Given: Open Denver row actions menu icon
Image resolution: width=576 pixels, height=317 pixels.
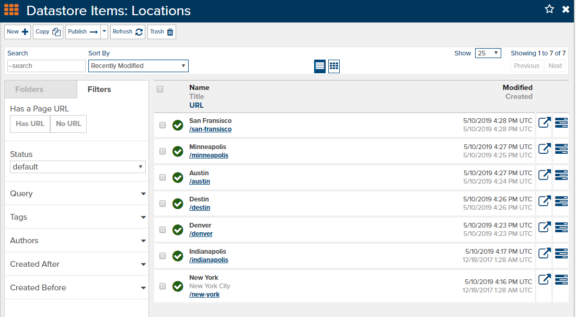Looking at the screenshot, I should pos(561,227).
